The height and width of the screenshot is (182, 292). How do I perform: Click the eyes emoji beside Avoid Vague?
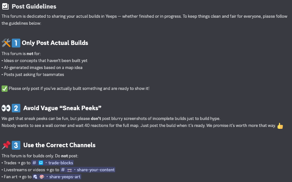(6, 108)
